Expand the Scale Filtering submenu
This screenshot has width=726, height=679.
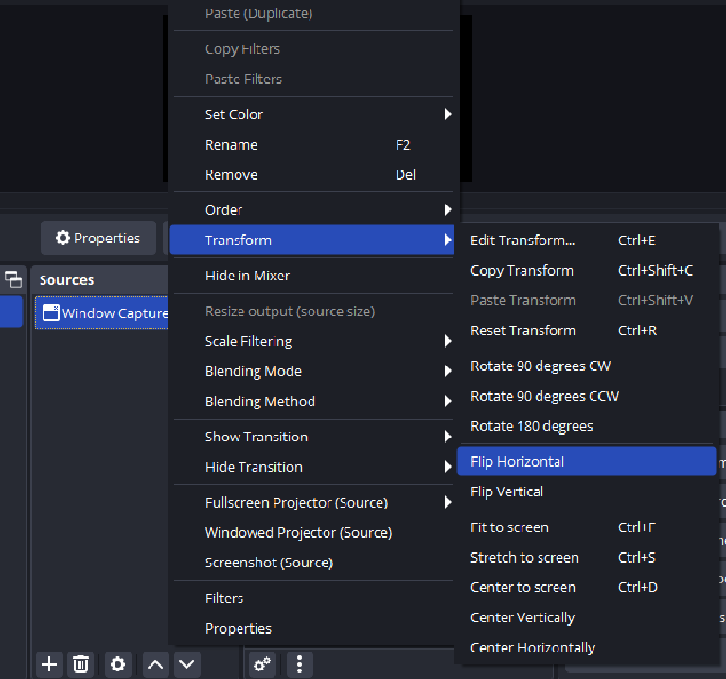pyautogui.click(x=448, y=341)
